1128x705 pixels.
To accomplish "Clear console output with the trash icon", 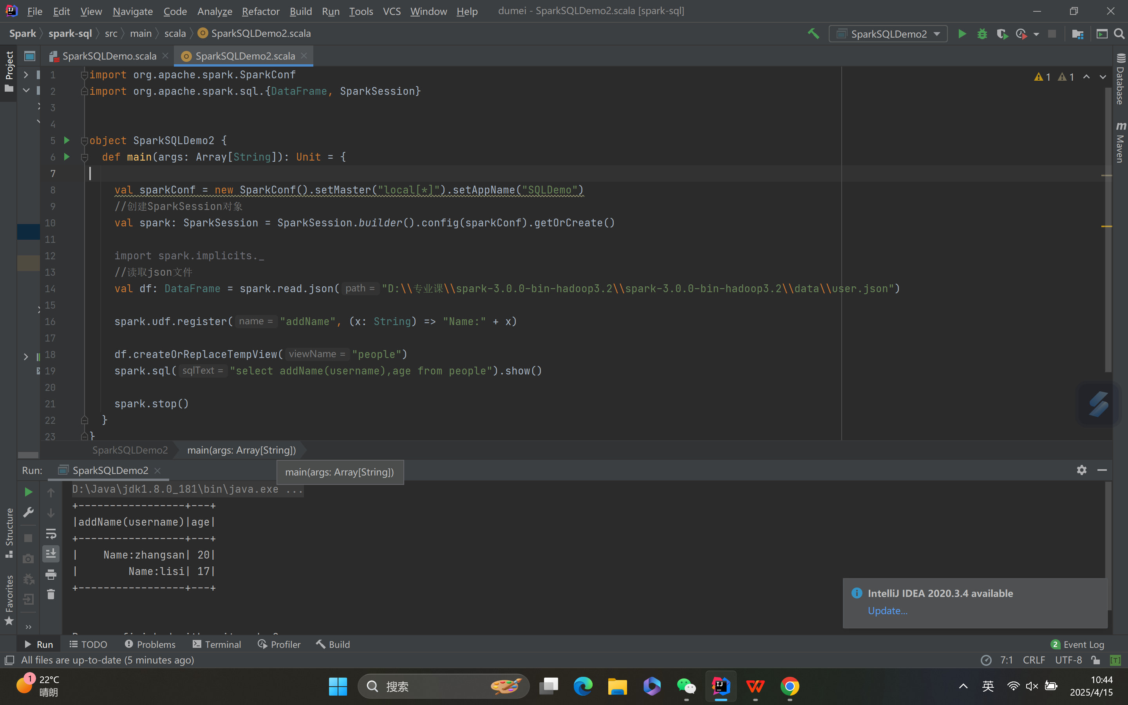I will (51, 594).
